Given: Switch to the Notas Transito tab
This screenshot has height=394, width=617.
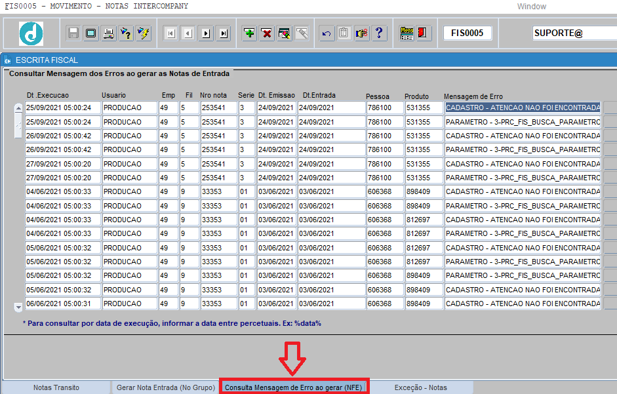Looking at the screenshot, I should pyautogui.click(x=56, y=387).
